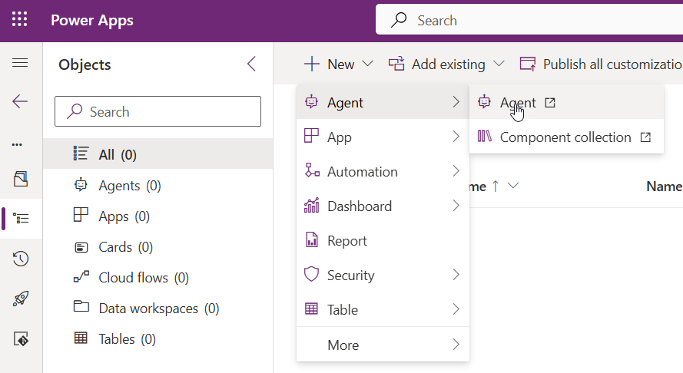Expand the New dropdown button
The image size is (683, 373).
tap(338, 64)
